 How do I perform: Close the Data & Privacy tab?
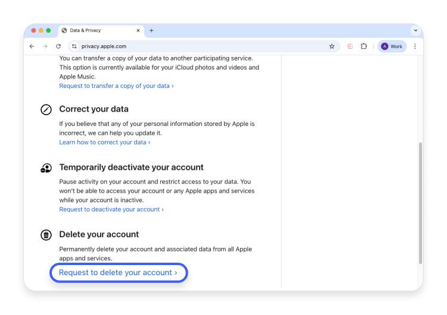tap(138, 30)
